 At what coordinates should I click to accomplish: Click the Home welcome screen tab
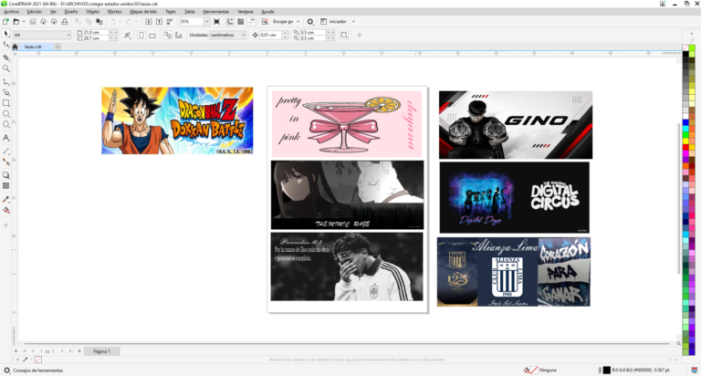point(16,47)
